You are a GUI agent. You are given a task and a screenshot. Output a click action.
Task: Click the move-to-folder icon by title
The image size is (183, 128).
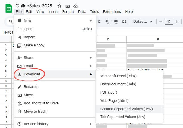[x=68, y=6]
